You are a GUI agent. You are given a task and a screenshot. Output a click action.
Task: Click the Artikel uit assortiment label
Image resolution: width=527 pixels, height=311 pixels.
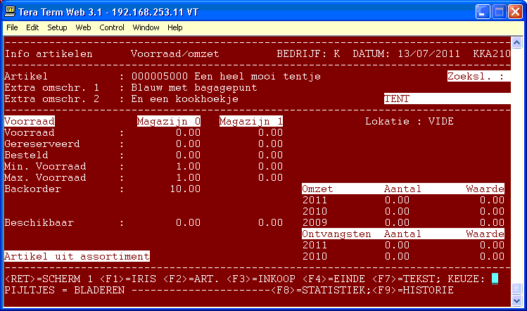pos(77,256)
